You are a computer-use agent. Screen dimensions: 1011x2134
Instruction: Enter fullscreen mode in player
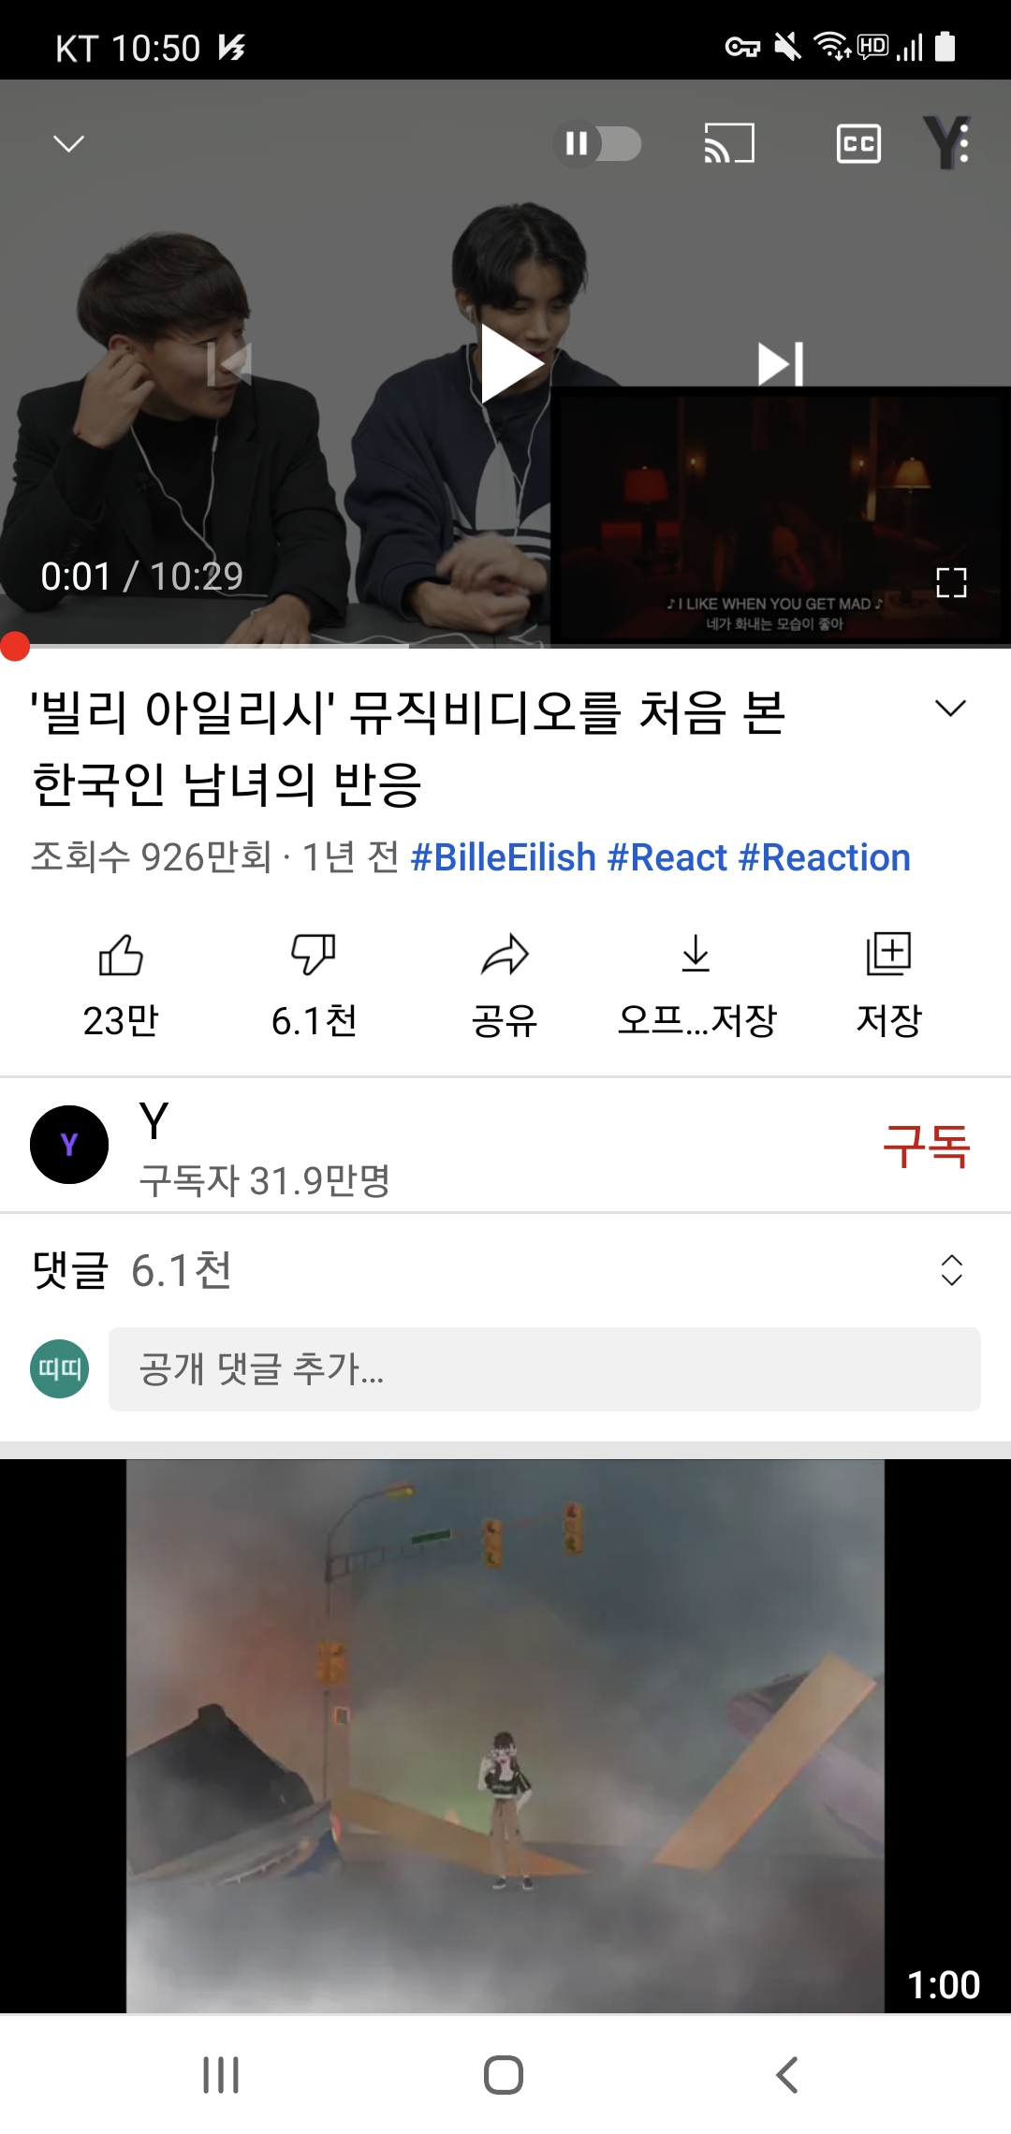pos(951,582)
